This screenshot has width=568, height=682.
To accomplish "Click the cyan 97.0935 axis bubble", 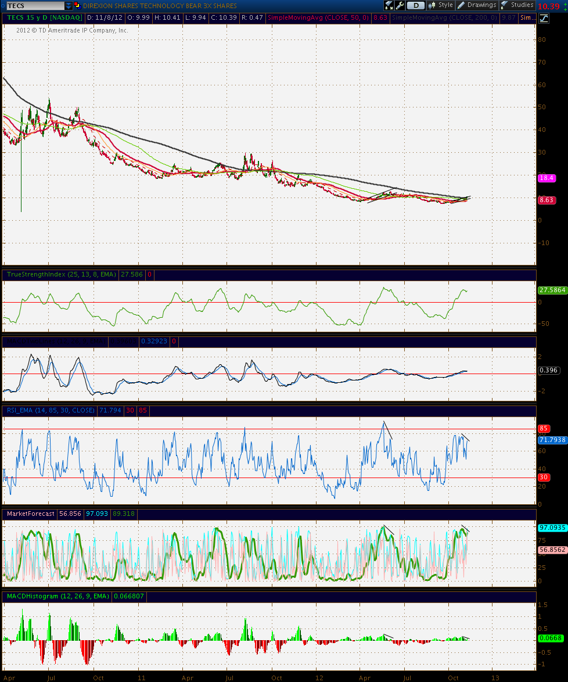I will coord(552,527).
